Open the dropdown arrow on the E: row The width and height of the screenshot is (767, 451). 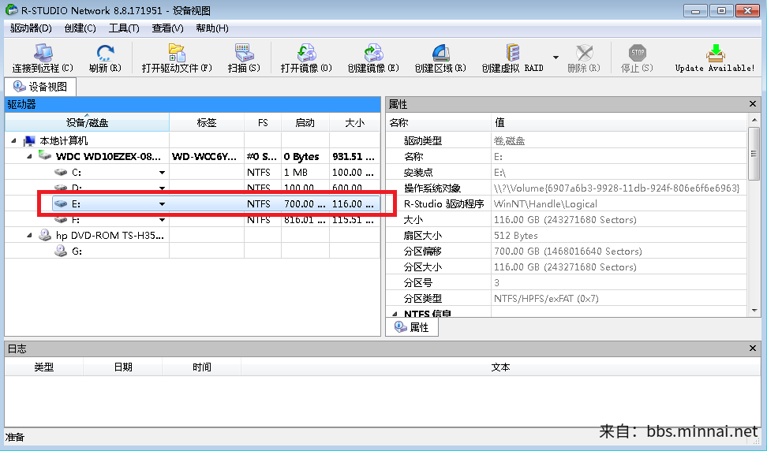click(162, 204)
